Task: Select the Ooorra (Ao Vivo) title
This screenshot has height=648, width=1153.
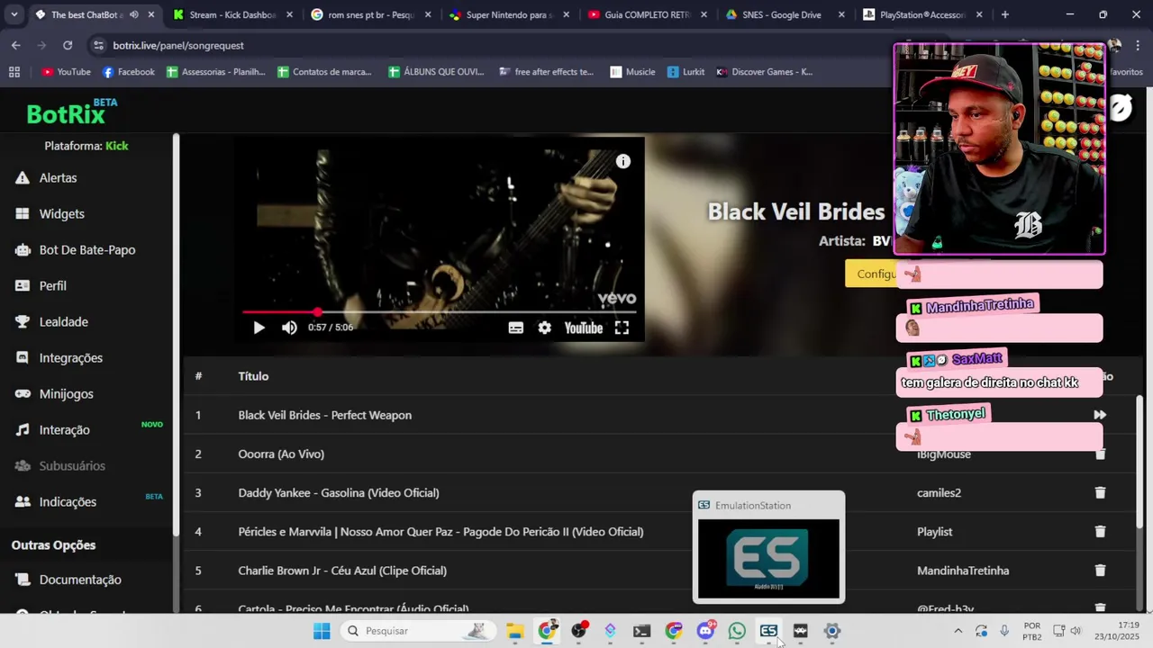Action: click(x=281, y=454)
